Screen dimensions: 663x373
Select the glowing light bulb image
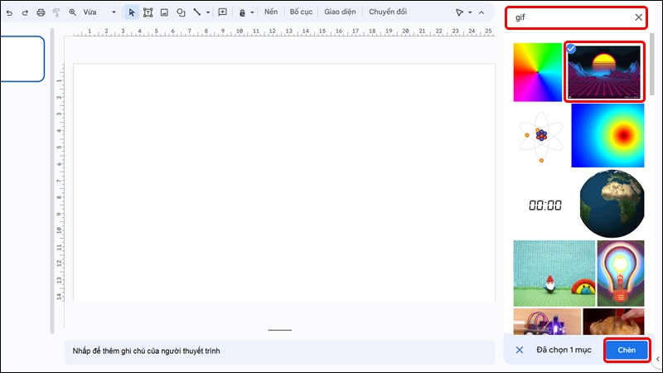click(621, 274)
